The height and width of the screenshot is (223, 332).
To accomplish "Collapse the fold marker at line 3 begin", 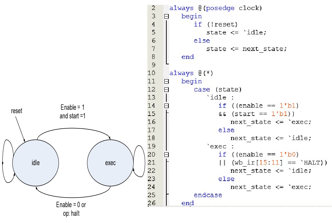I will tap(166, 16).
